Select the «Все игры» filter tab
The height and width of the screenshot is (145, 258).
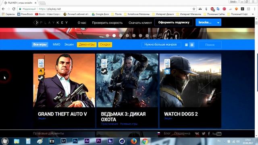click(x=40, y=45)
